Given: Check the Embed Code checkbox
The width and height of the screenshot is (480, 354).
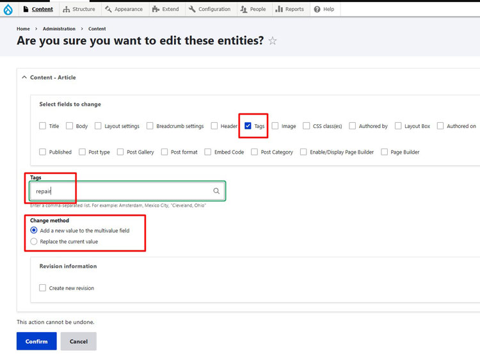Looking at the screenshot, I should pyautogui.click(x=208, y=152).
